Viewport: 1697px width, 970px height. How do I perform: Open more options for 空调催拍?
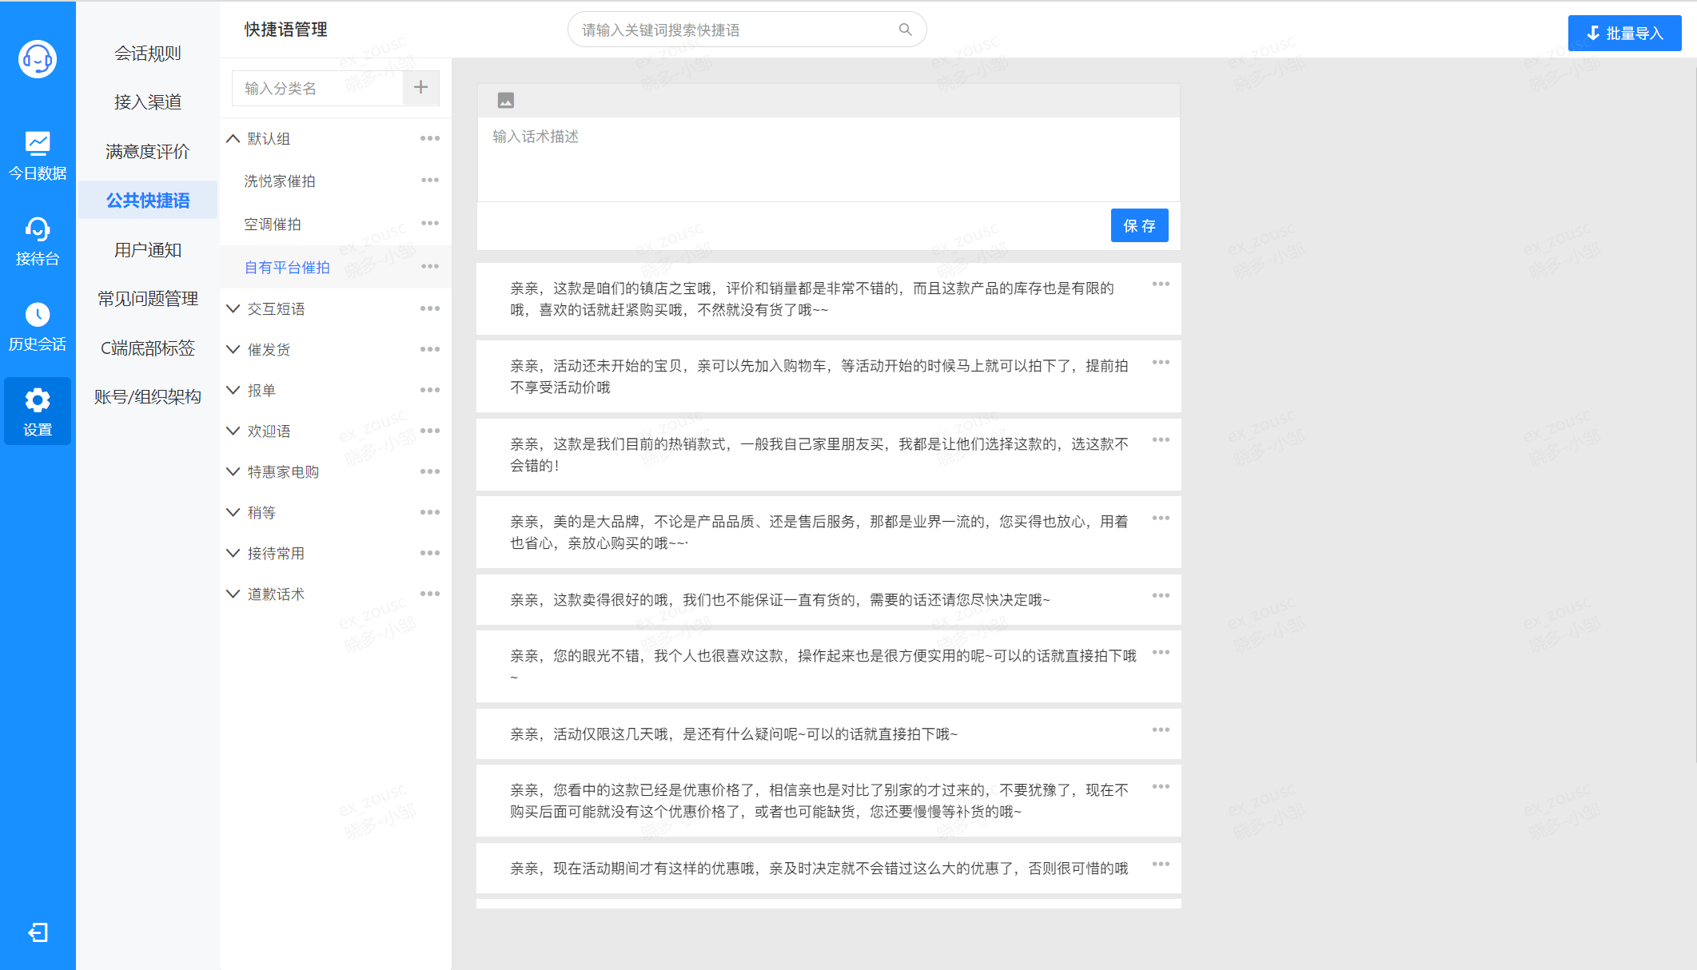click(430, 223)
